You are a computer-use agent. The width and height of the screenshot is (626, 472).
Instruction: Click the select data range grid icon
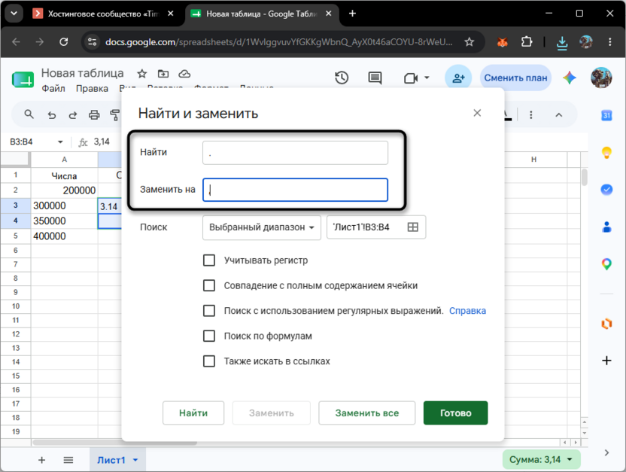[413, 227]
